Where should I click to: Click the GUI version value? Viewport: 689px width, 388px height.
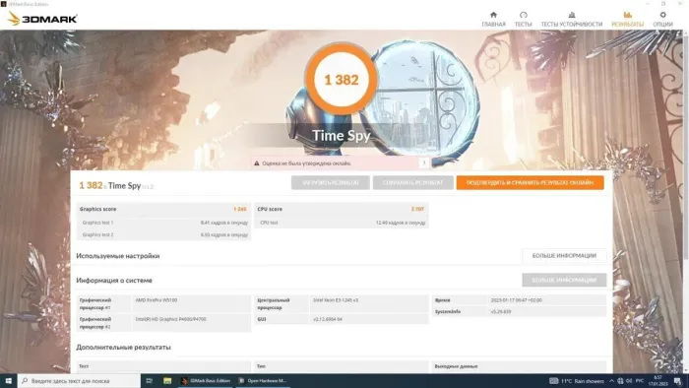point(328,319)
